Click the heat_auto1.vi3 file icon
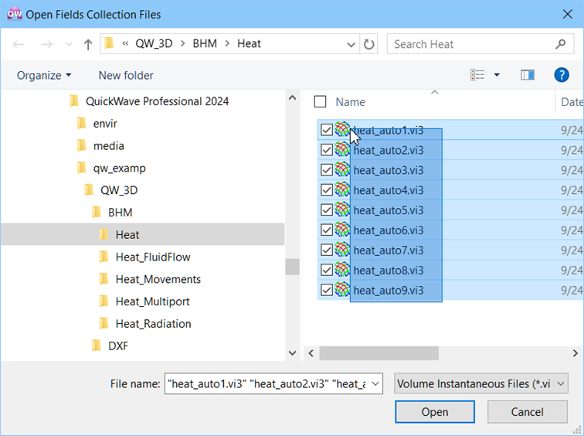584x436 pixels. [x=342, y=129]
